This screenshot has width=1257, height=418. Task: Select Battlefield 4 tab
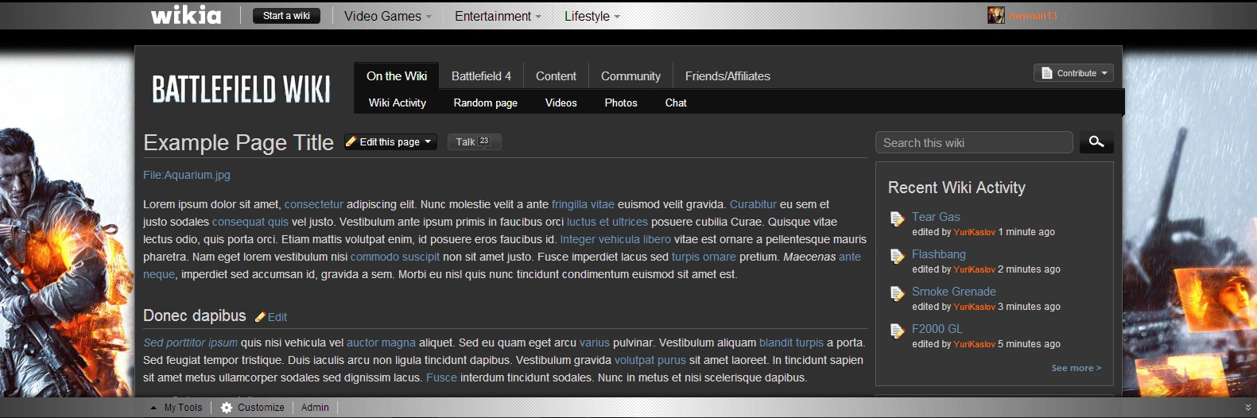[x=481, y=76]
